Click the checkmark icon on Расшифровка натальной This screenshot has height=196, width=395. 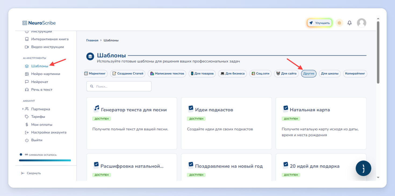pyautogui.click(x=96, y=165)
